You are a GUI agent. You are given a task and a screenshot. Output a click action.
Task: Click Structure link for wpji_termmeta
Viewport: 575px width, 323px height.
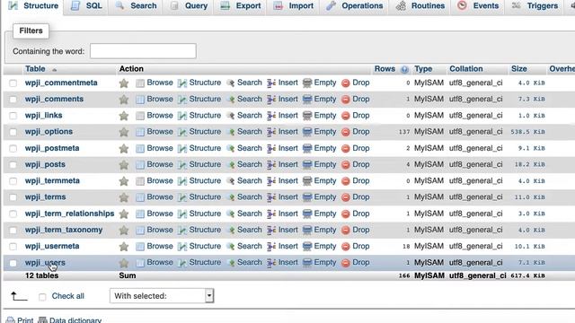(205, 180)
